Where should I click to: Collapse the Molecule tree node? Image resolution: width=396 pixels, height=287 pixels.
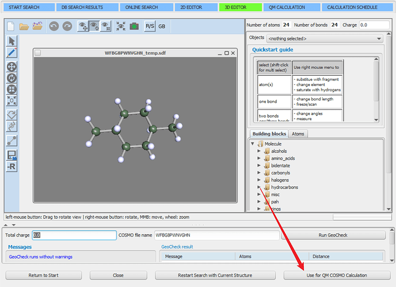click(x=253, y=143)
